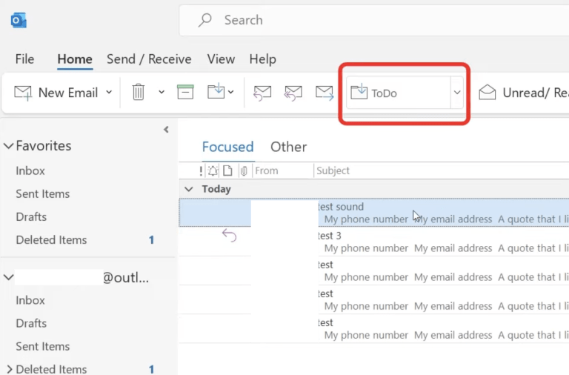Open the Send / Receive tab
This screenshot has width=569, height=375.
coord(149,59)
